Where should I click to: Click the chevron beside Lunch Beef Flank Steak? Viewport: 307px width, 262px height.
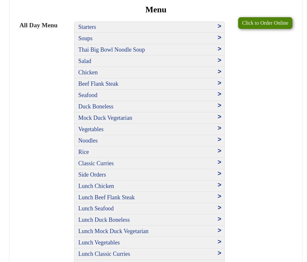click(x=219, y=196)
